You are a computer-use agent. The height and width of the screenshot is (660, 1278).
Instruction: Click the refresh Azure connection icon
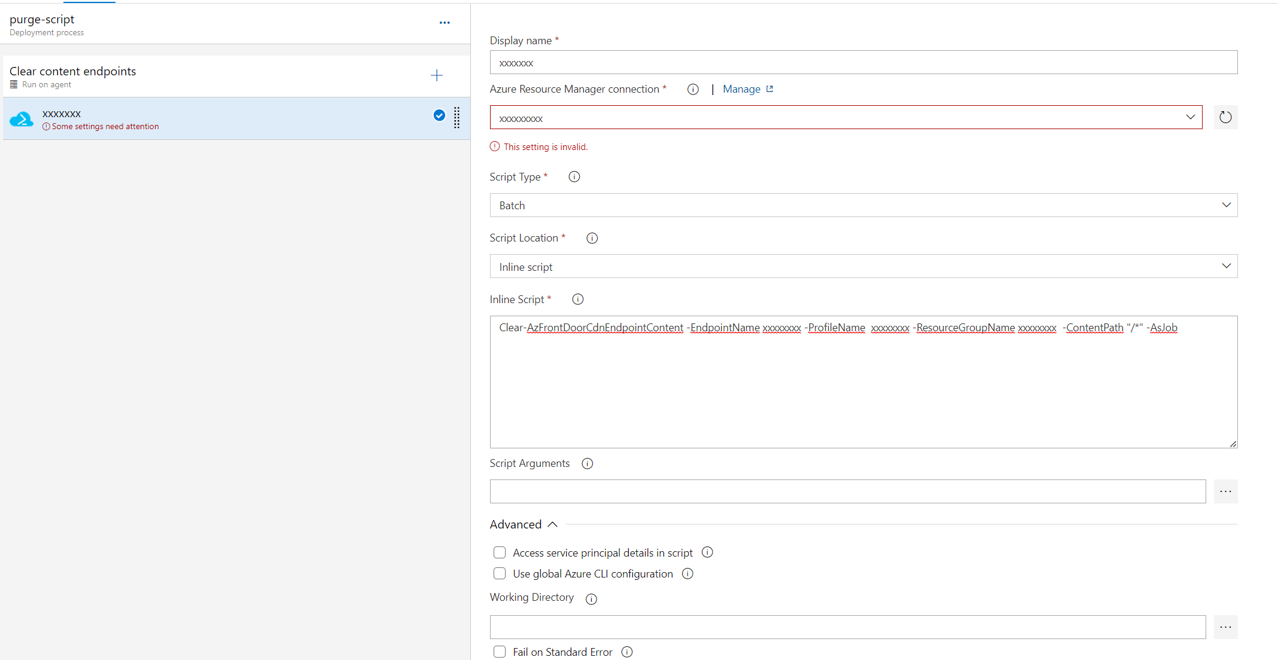click(x=1225, y=117)
